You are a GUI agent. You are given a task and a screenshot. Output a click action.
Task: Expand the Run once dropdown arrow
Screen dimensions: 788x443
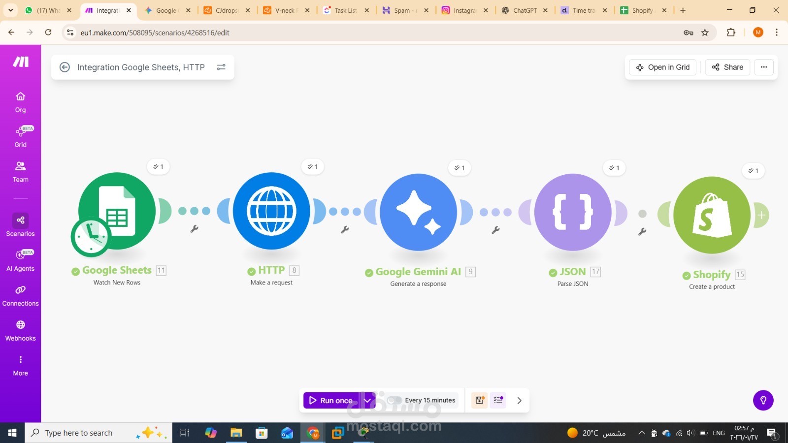[367, 401]
